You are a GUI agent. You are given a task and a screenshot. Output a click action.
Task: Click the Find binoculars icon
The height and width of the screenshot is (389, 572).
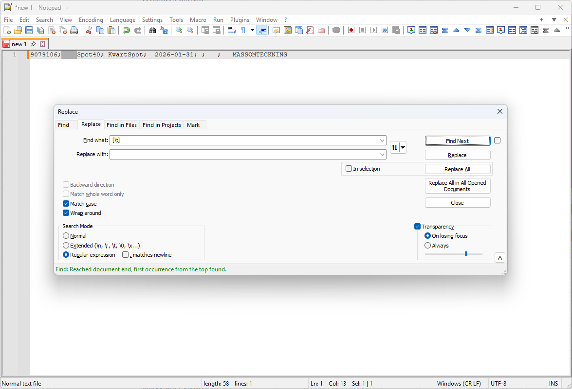(x=152, y=30)
